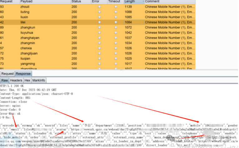This screenshot has height=148, width=239.
Task: Toggle Error checkbox in zhangkun row
Action: 100,27
